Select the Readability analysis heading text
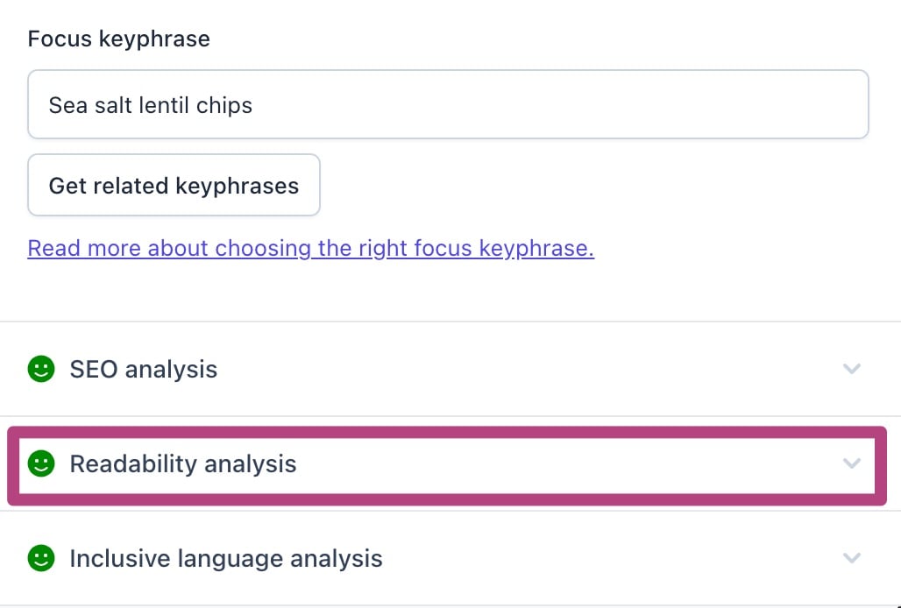Screen dimensions: 901x608 tap(182, 464)
